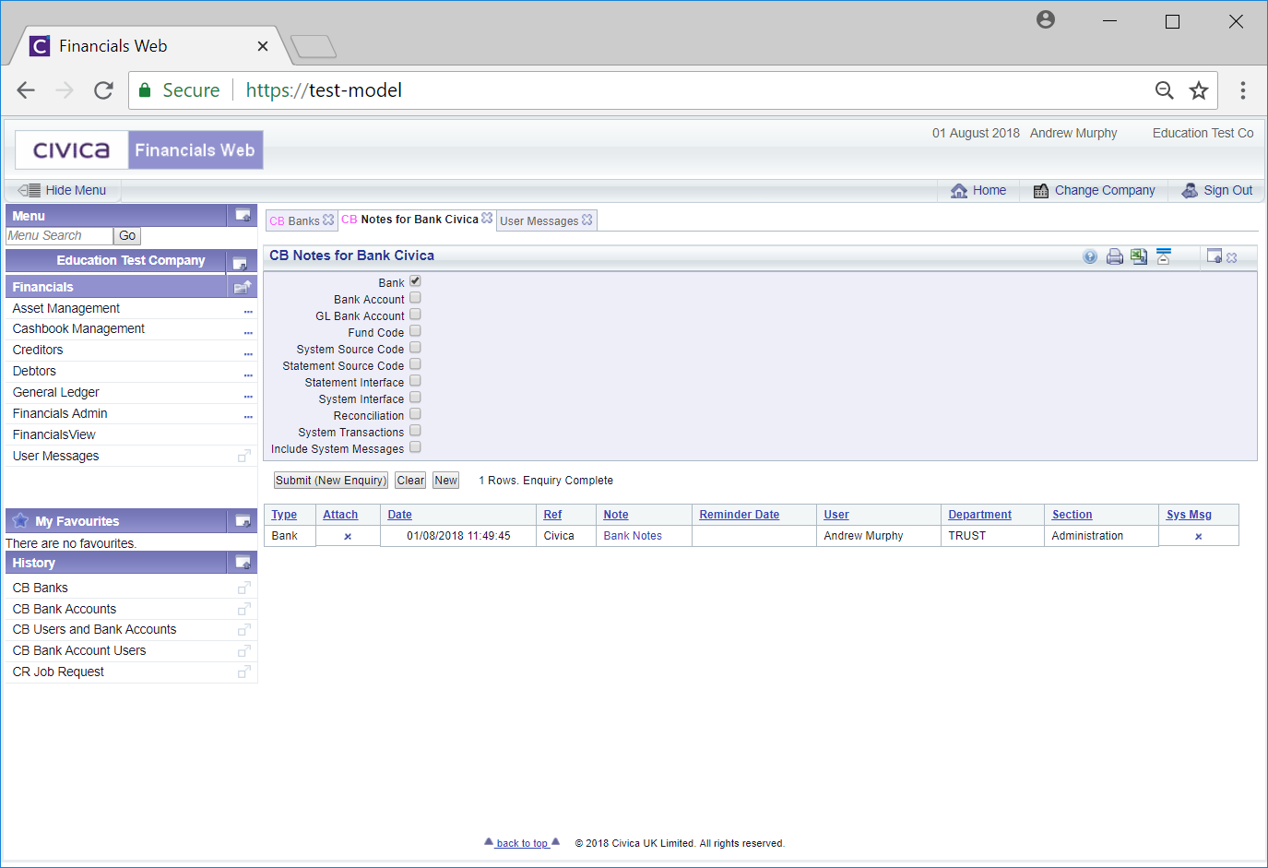Click the Sign Out person icon
Viewport: 1268px width, 868px height.
(1191, 190)
